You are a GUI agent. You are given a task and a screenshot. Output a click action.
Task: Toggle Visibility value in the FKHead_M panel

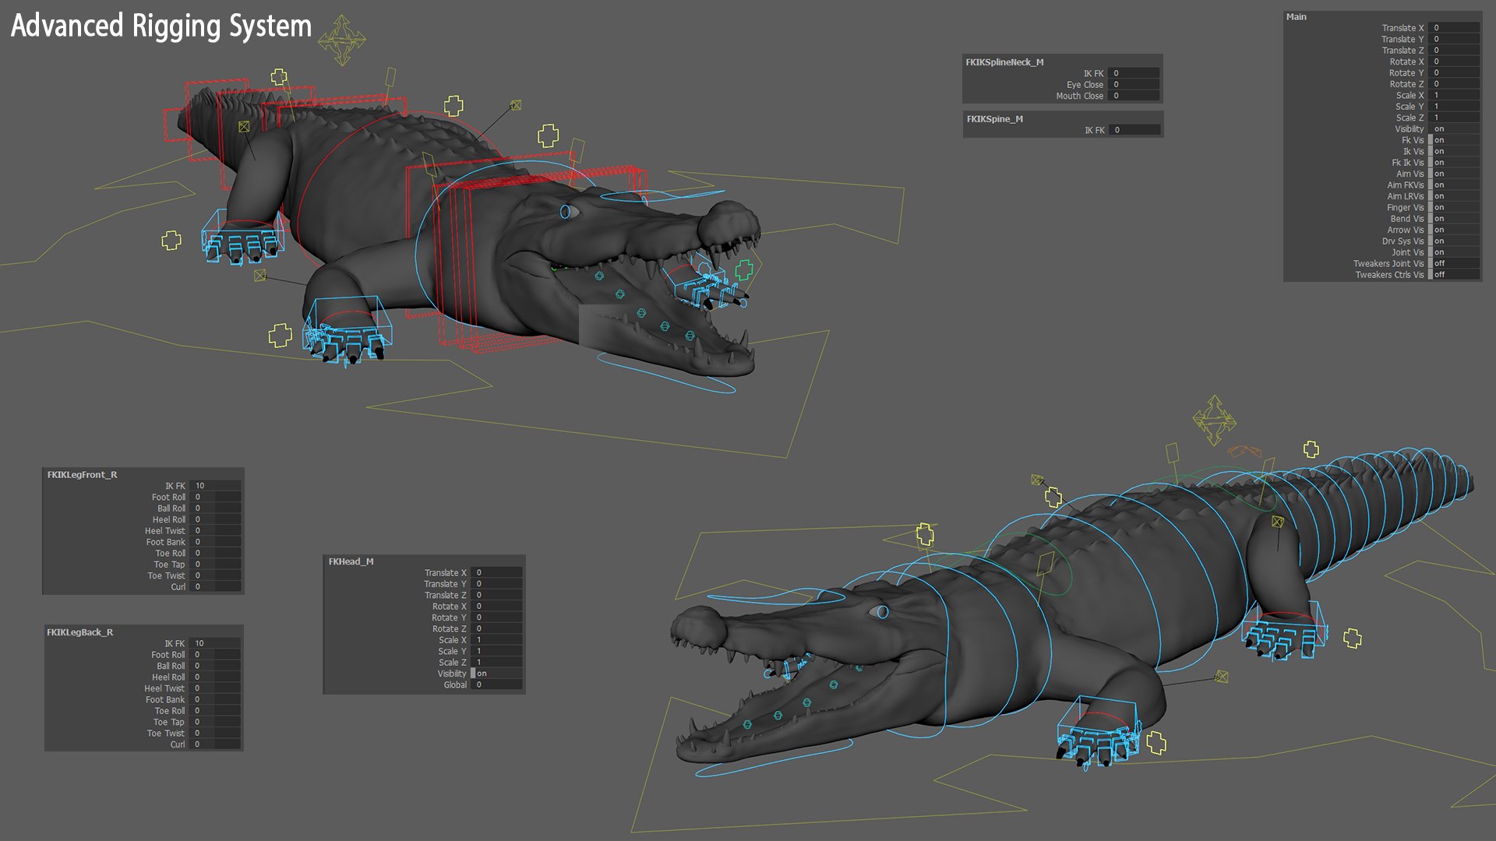point(497,674)
